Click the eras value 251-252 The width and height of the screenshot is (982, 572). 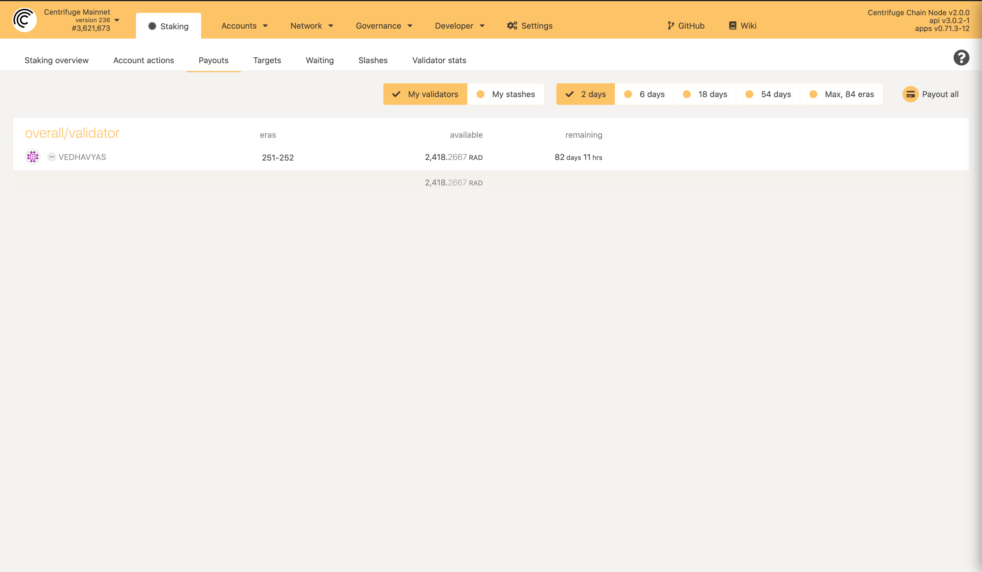click(278, 158)
